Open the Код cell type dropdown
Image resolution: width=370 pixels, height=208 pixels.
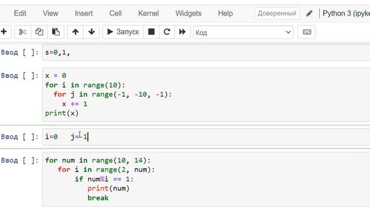coord(243,32)
